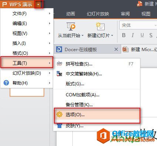Open 版式(G)... from the tools submenu

click(97, 84)
